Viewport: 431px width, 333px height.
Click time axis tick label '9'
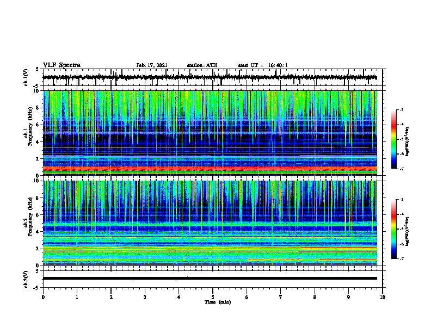coord(348,297)
